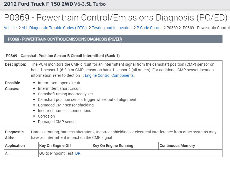Image resolution: width=230 pixels, height=191 pixels.
Task: Select the last P0369 - Powertrain Control breadcrumb
Action: coord(206,28)
